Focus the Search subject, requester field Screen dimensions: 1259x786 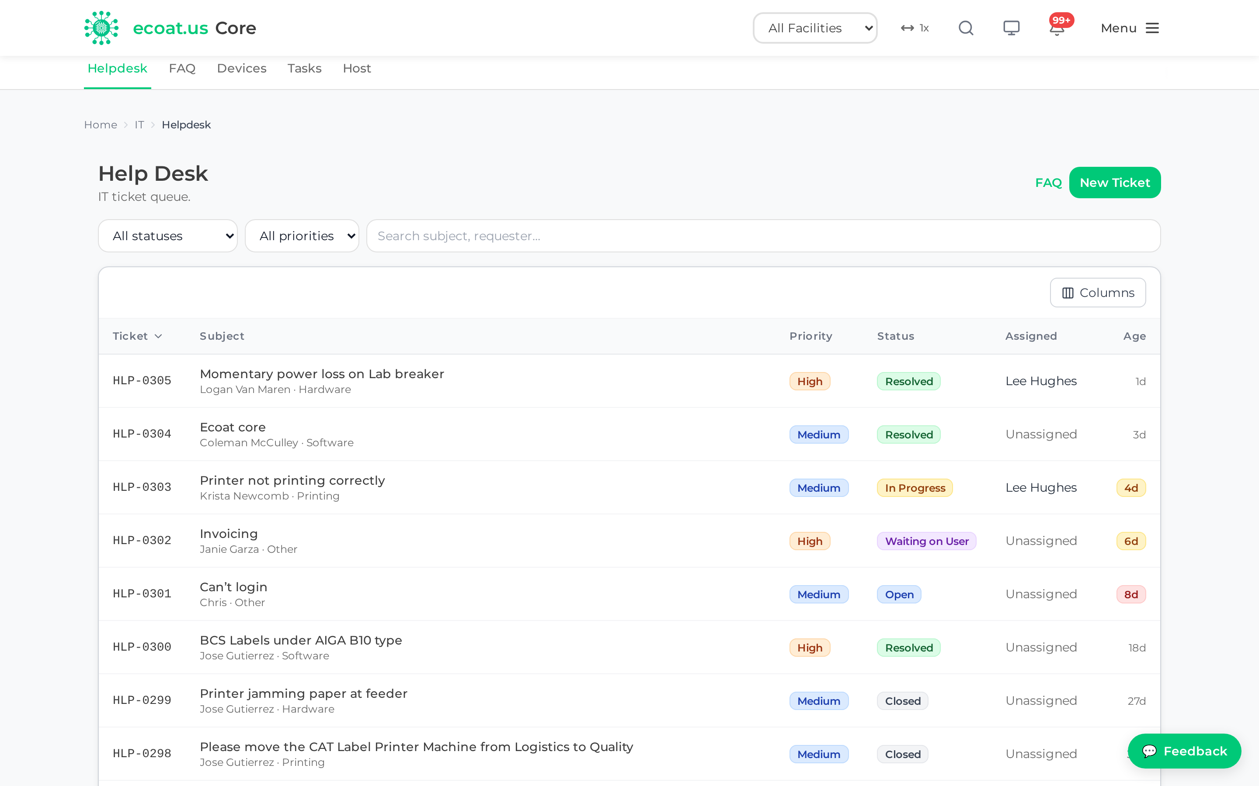click(763, 236)
